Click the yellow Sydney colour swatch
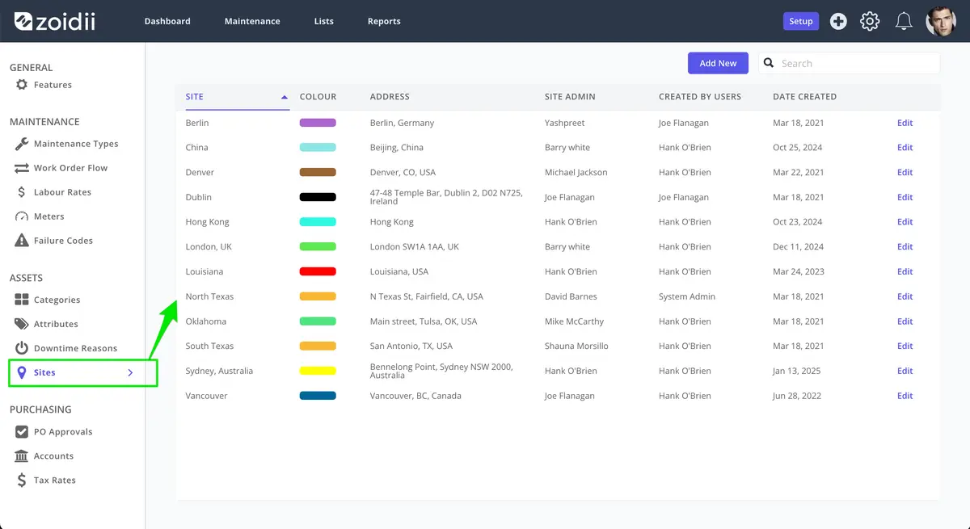Image resolution: width=970 pixels, height=529 pixels. point(318,371)
